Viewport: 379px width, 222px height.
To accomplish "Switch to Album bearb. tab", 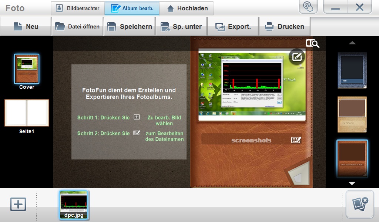I will [132, 8].
